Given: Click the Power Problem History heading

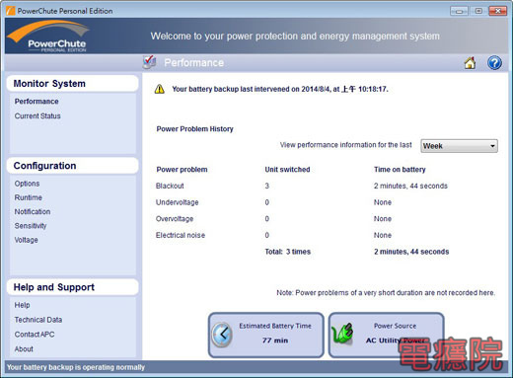Looking at the screenshot, I should point(194,129).
